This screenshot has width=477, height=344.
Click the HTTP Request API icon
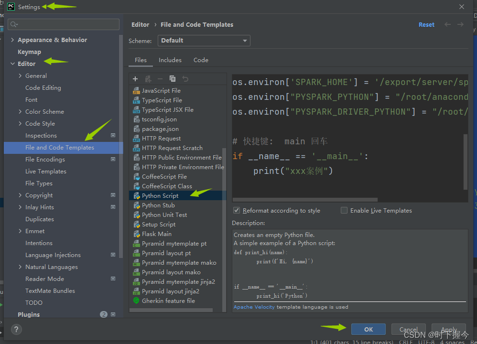136,139
